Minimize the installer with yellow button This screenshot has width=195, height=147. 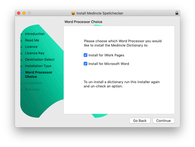24,13
